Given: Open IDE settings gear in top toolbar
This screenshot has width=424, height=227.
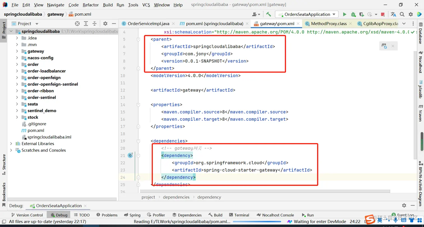Looking at the screenshot, I should pyautogui.click(x=411, y=14).
